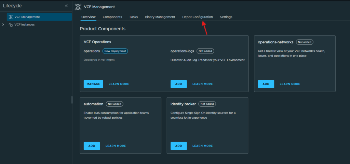This screenshot has height=164, width=350.
Task: Open the Settings tab
Action: click(226, 17)
